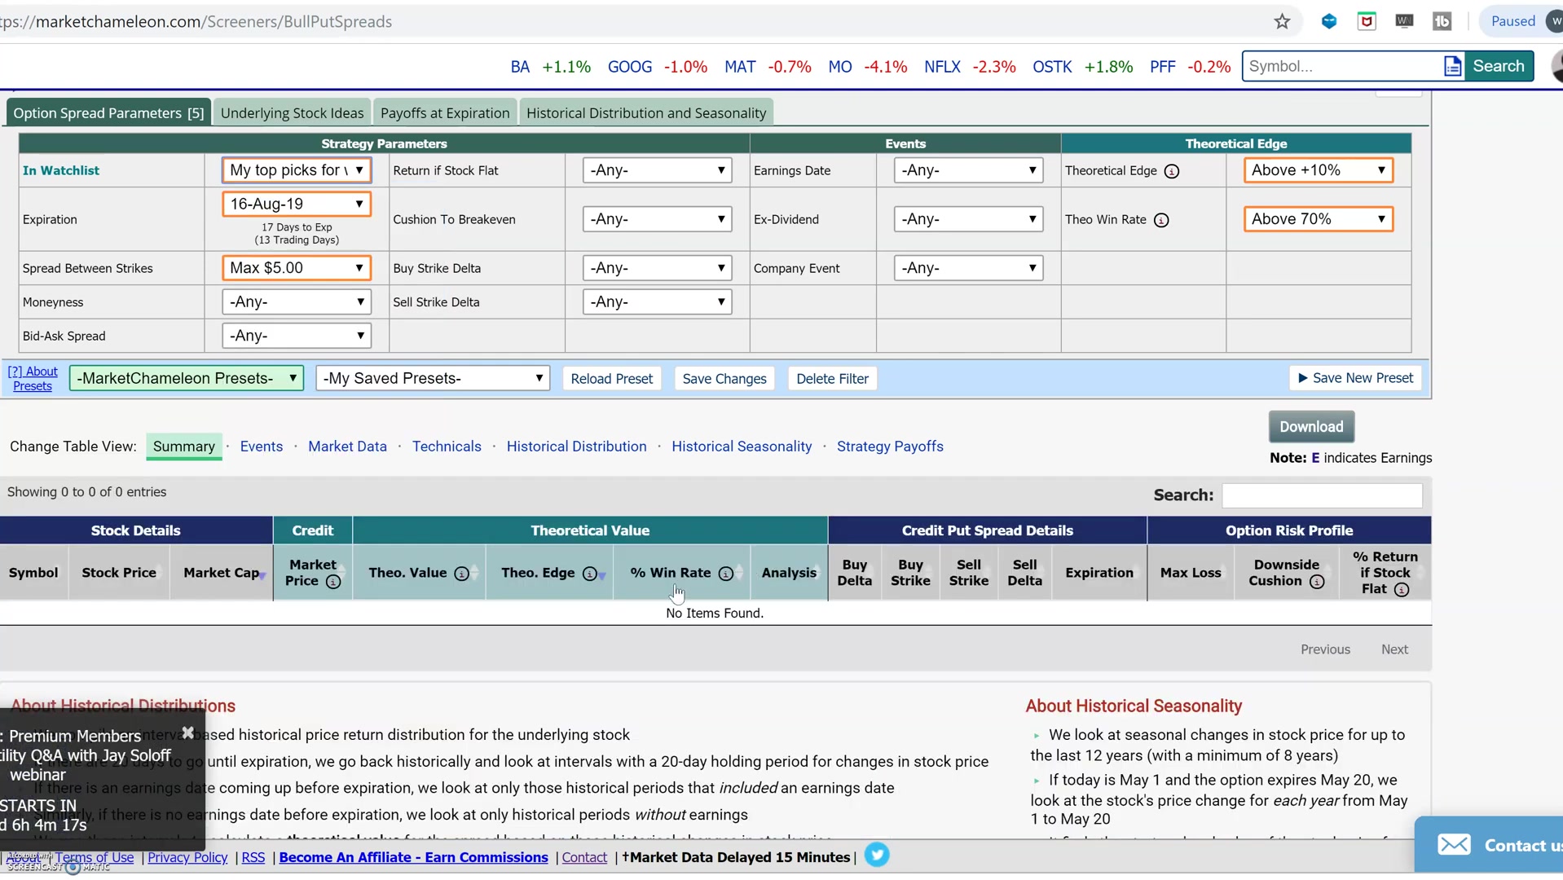Viewport: 1563px width, 880px height.
Task: Switch to Underlying Stock Ideas tab
Action: (x=292, y=113)
